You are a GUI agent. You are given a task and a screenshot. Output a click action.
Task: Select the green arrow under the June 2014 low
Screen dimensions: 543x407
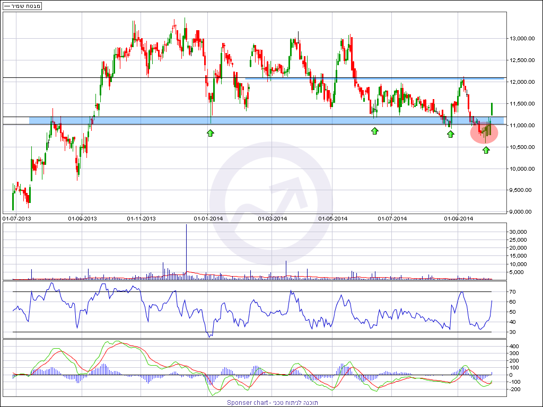click(x=375, y=130)
